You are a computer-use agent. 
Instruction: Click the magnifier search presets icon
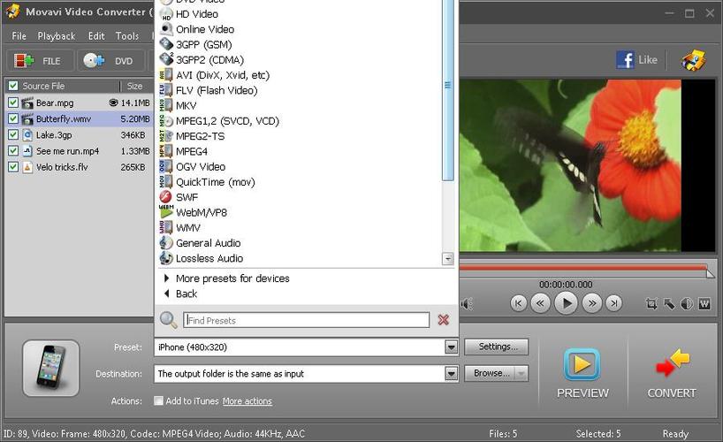click(168, 320)
